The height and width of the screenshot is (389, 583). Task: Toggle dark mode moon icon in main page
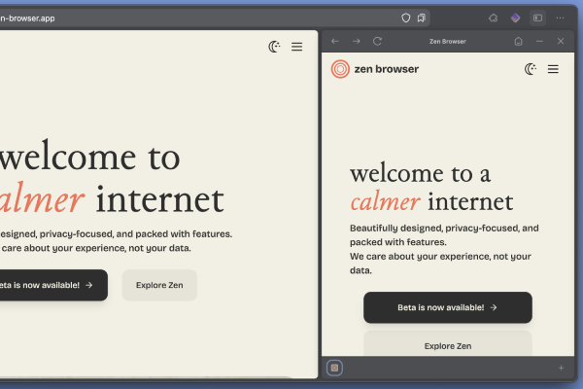coord(274,47)
